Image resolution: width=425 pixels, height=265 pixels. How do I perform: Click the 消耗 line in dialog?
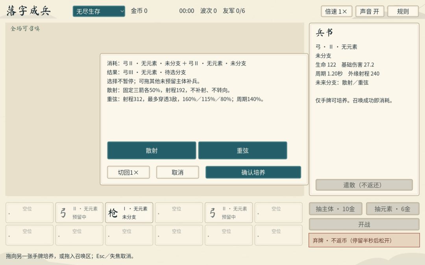coord(176,63)
